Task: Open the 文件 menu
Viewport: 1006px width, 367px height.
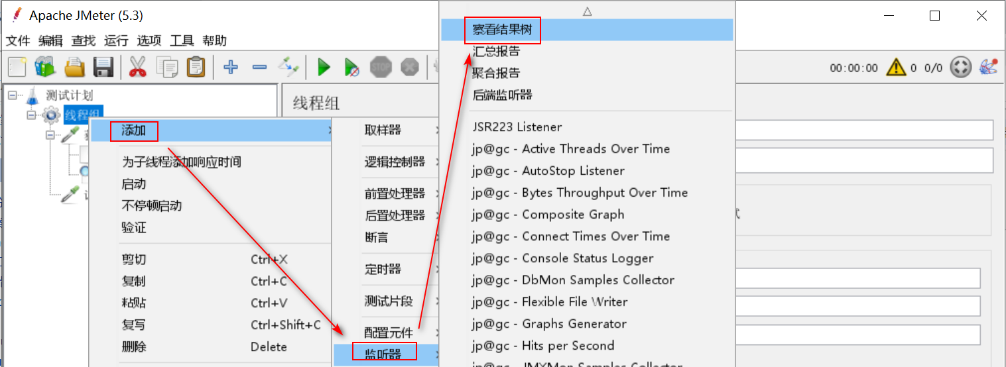Action: (18, 40)
